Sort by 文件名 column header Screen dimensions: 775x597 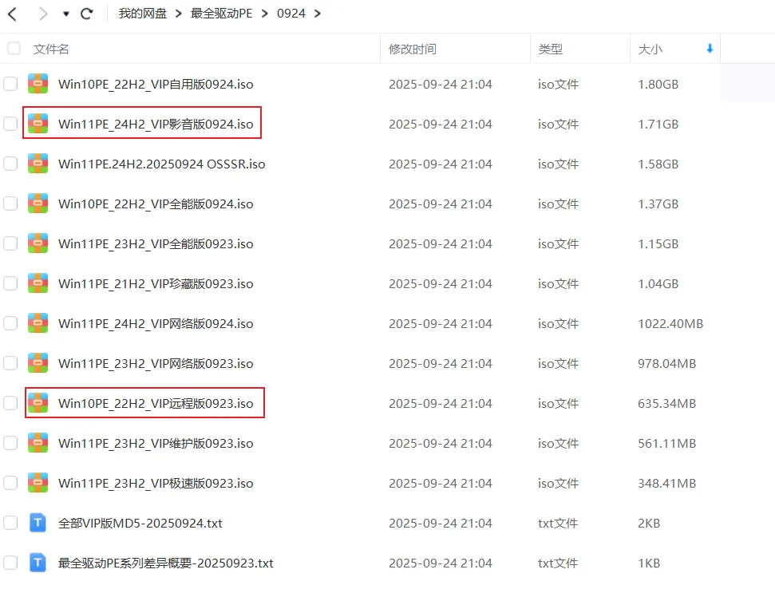pos(51,49)
